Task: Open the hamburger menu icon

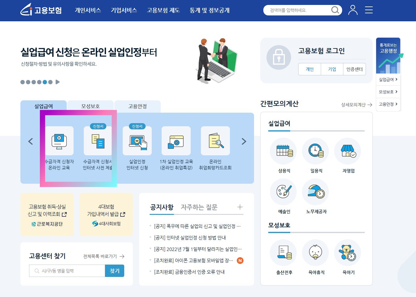Action: pos(369,10)
